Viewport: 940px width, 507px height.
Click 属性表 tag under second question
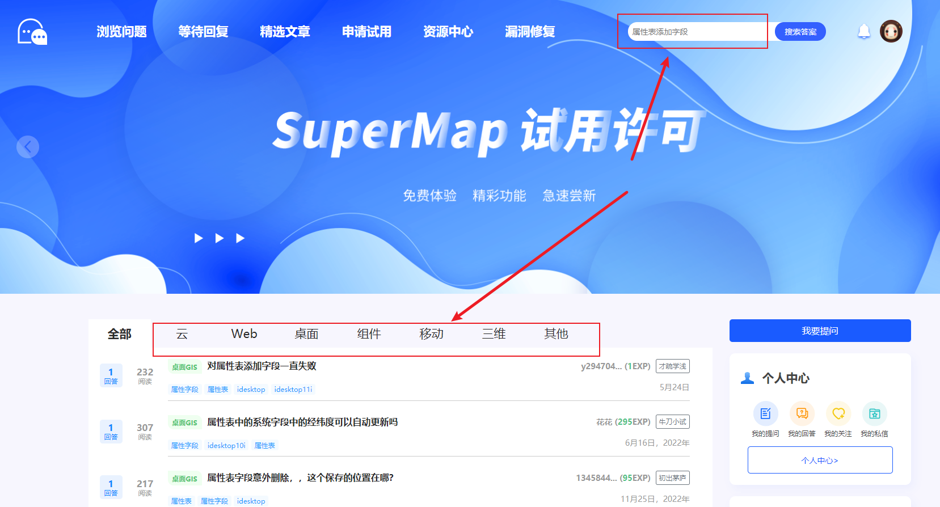click(x=265, y=446)
